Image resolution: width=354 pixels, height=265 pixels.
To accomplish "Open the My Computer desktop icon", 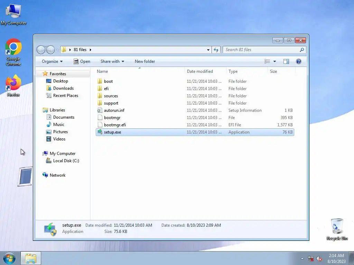I will (x=13, y=14).
